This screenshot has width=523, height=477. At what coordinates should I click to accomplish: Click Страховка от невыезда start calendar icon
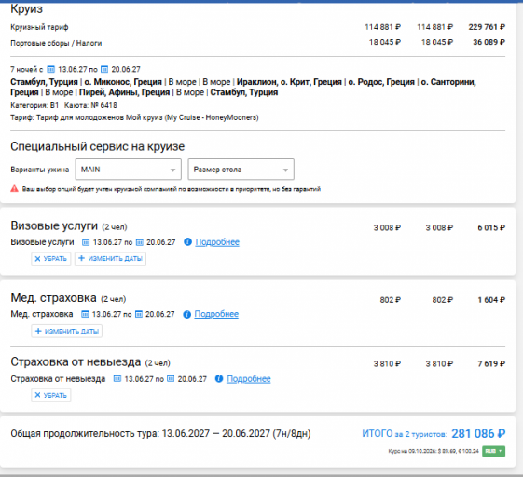[x=117, y=378]
